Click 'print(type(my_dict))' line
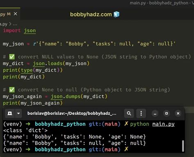Screen dimensions: 194x157 33,70
